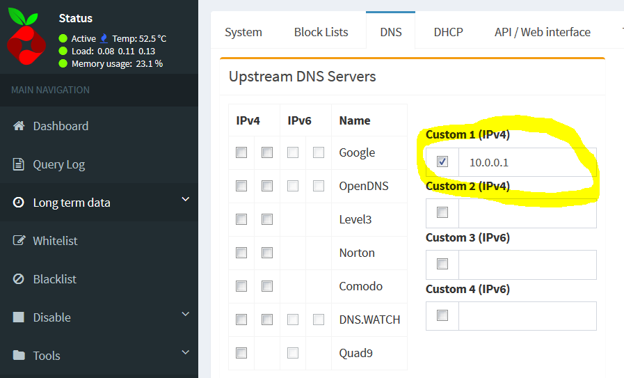
Task: Tick the first IPv4 checkbox for OpenDNS
Action: [241, 186]
